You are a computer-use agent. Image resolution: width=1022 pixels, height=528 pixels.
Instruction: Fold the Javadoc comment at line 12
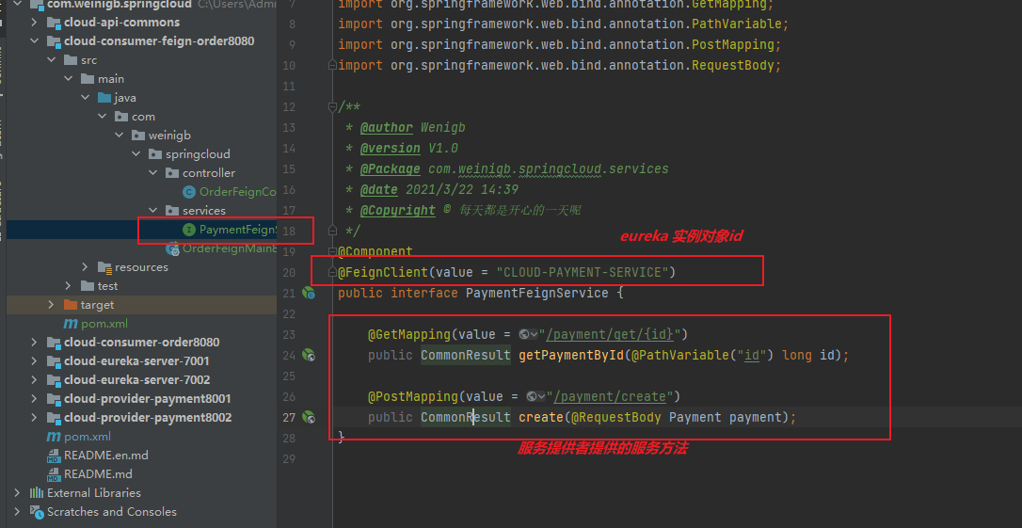[332, 107]
